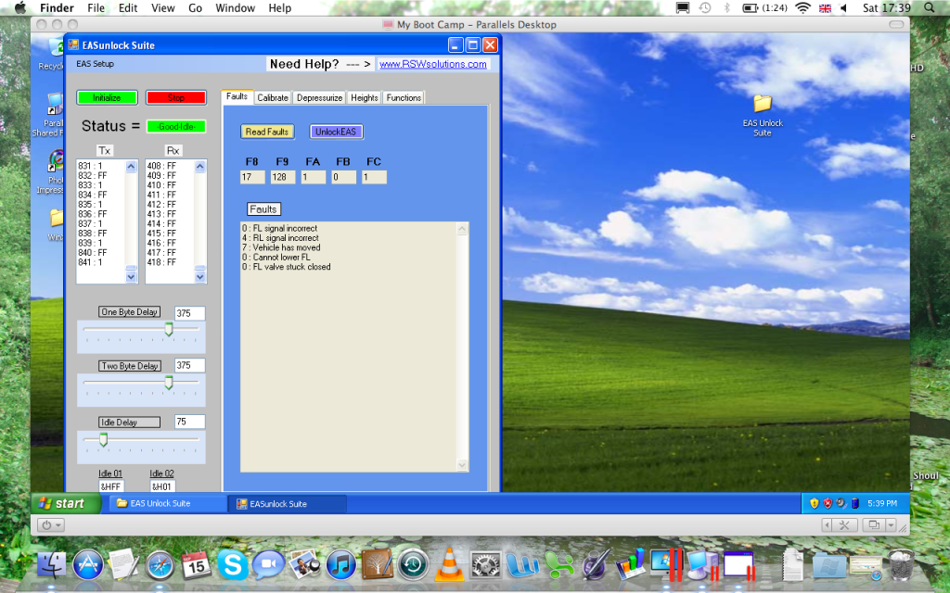This screenshot has height=593, width=950.
Task: Select EASunlock Suite app taskbar item
Action: 288,503
